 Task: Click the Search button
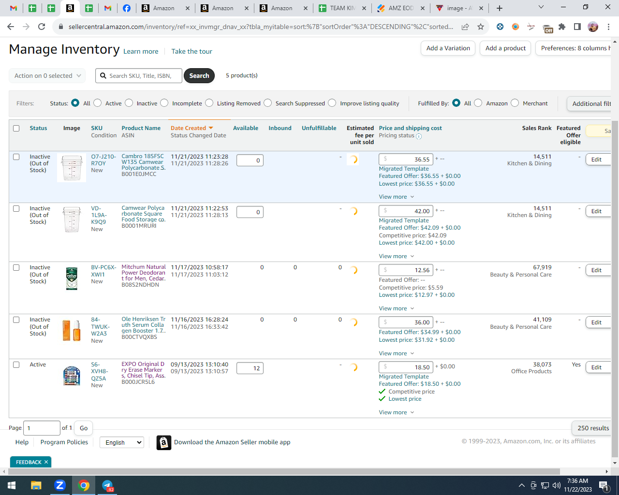tap(199, 76)
